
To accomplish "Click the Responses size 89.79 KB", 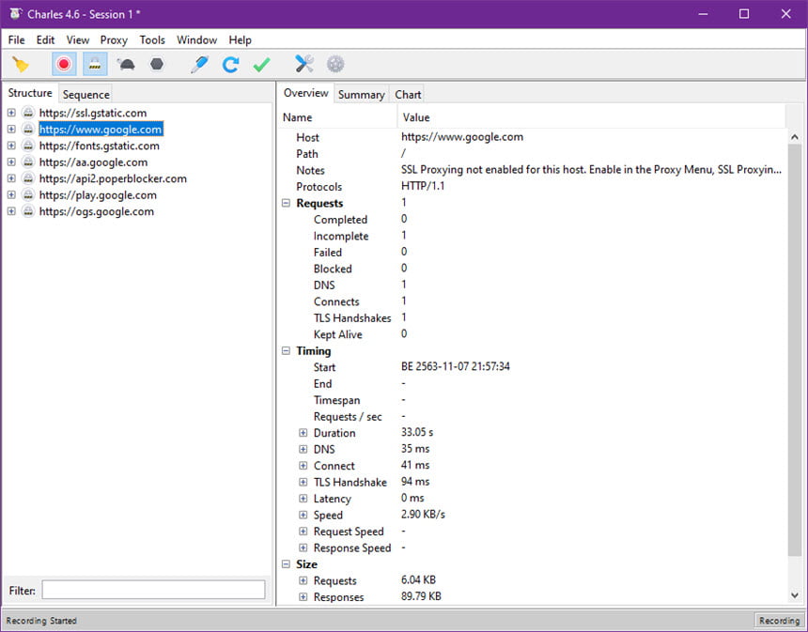I will (x=421, y=596).
